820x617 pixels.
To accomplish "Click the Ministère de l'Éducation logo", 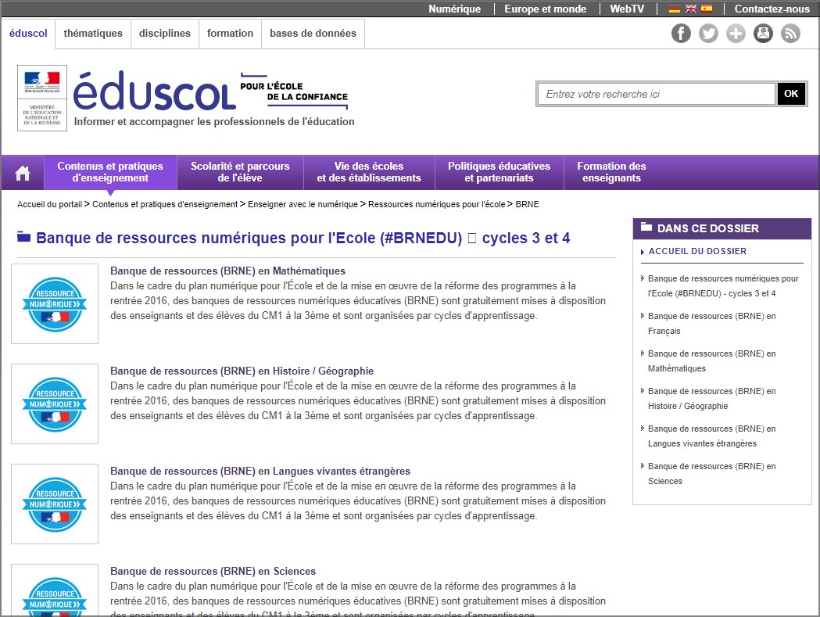I will pyautogui.click(x=42, y=98).
